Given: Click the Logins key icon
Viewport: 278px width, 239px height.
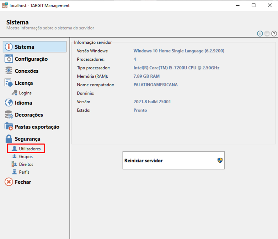Looking at the screenshot, I should click(14, 93).
